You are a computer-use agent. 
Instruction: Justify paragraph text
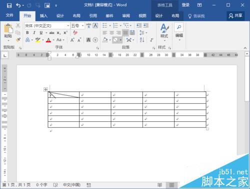point(125,33)
